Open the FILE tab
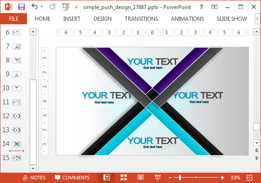 (13, 18)
